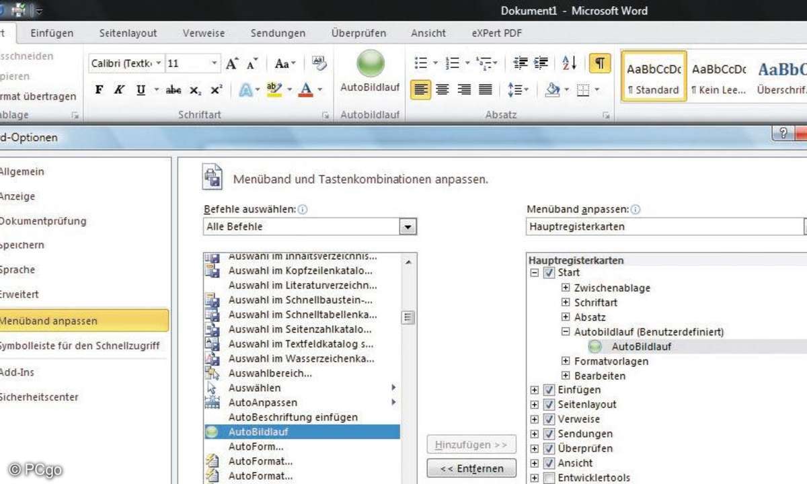Open text effects with the glowing A
This screenshot has width=807, height=484.
pyautogui.click(x=245, y=89)
